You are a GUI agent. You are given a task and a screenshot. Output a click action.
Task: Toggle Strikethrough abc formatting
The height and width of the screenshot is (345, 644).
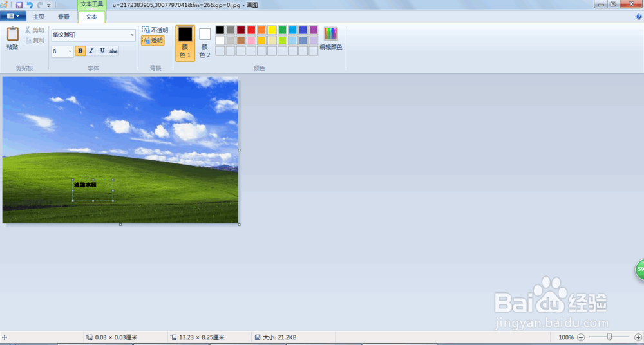[113, 51]
